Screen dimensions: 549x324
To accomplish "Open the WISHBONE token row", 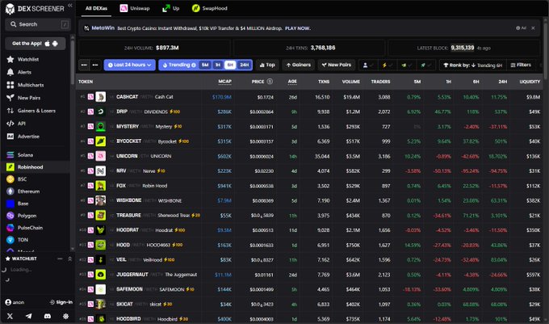I will pos(309,200).
